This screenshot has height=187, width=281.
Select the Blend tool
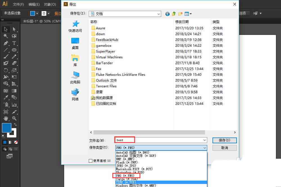(x=14, y=98)
